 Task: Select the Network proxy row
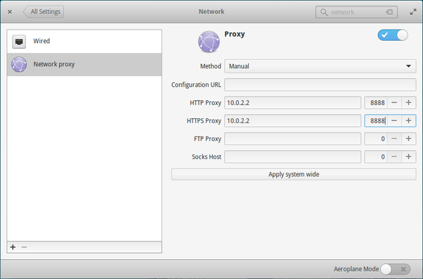coord(85,64)
